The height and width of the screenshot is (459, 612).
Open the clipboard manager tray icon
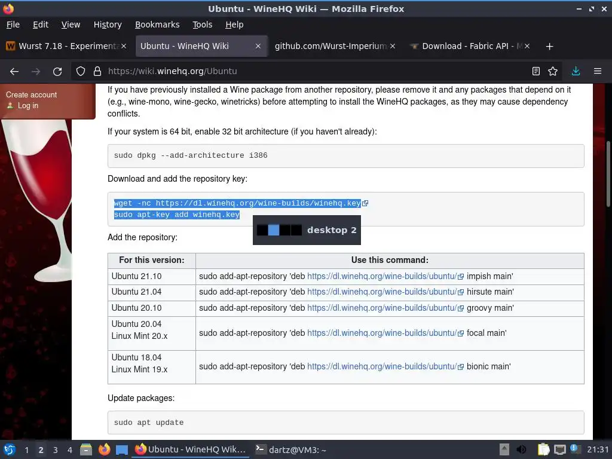point(543,449)
